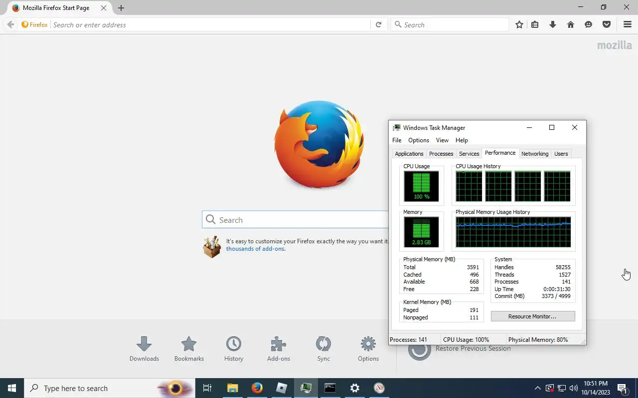This screenshot has width=638, height=398.
Task: Switch to the Users tab
Action: click(561, 154)
